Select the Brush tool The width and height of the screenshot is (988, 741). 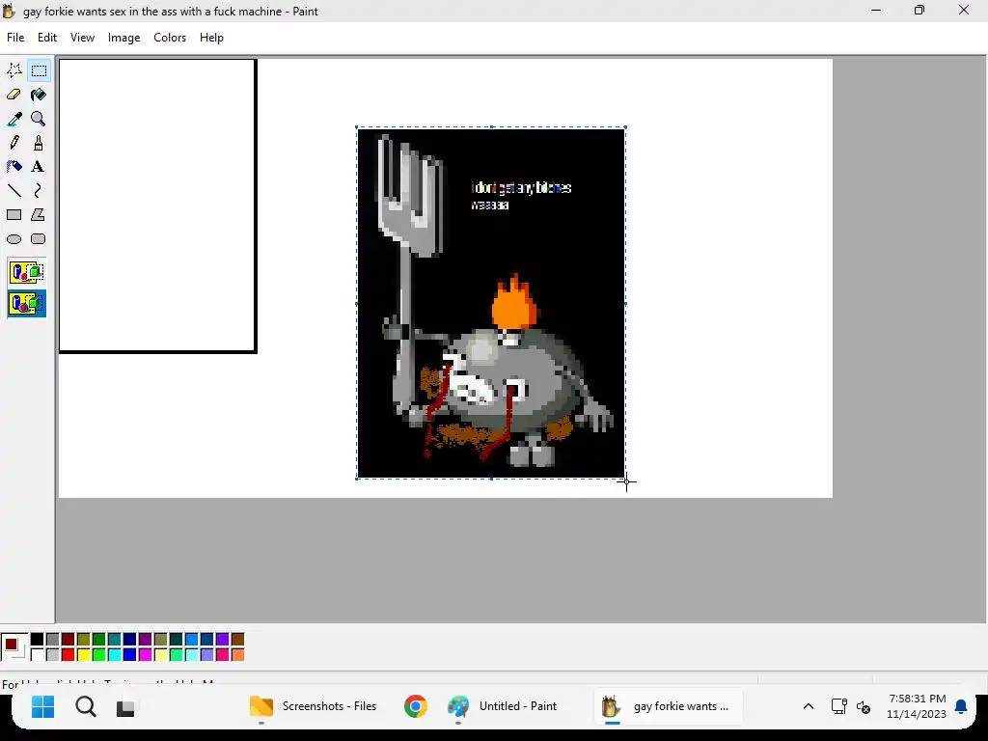(x=39, y=143)
